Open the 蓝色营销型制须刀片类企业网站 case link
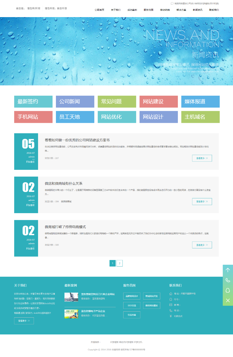The width and height of the screenshot is (233, 357). (98, 294)
